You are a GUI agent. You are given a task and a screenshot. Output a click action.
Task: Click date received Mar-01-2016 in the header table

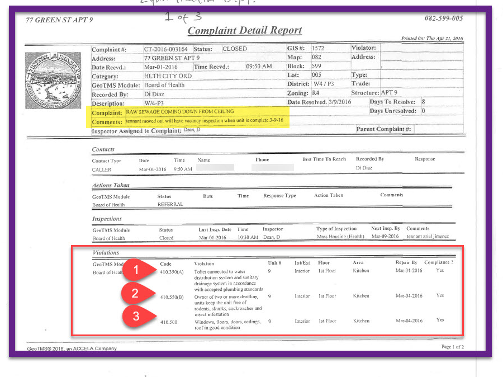161,67
